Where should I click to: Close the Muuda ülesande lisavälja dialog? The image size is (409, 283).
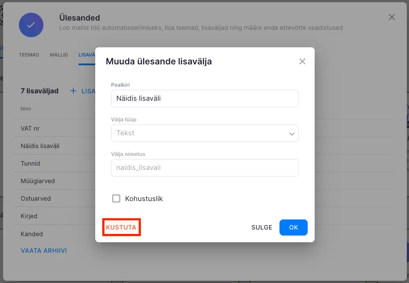[x=302, y=61]
